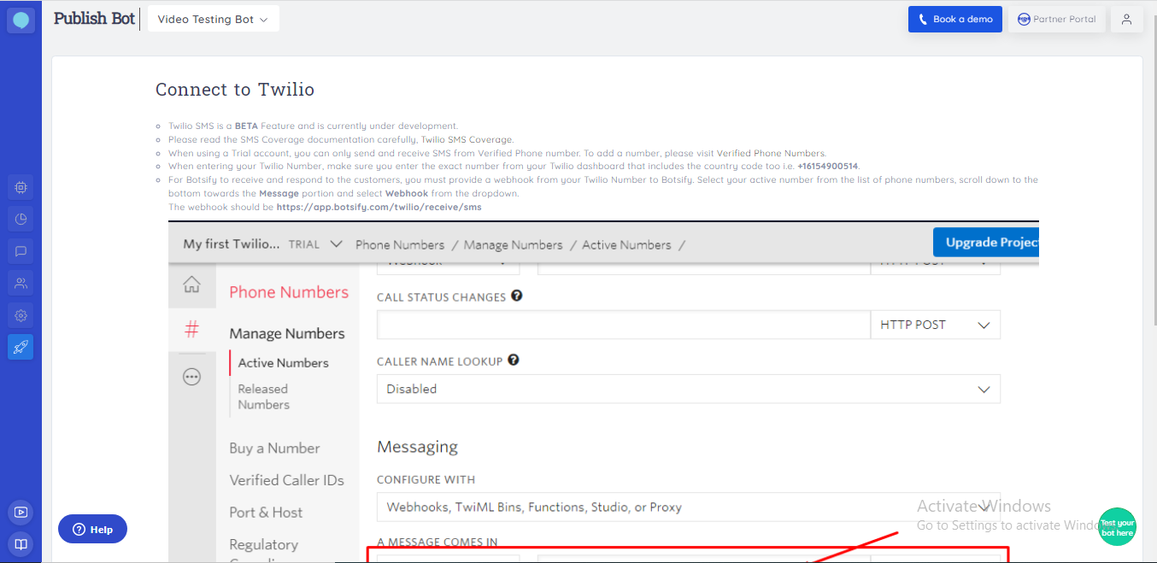The height and width of the screenshot is (563, 1157).
Task: Open the Caller Name Lookup Disabled dropdown
Action: click(688, 389)
